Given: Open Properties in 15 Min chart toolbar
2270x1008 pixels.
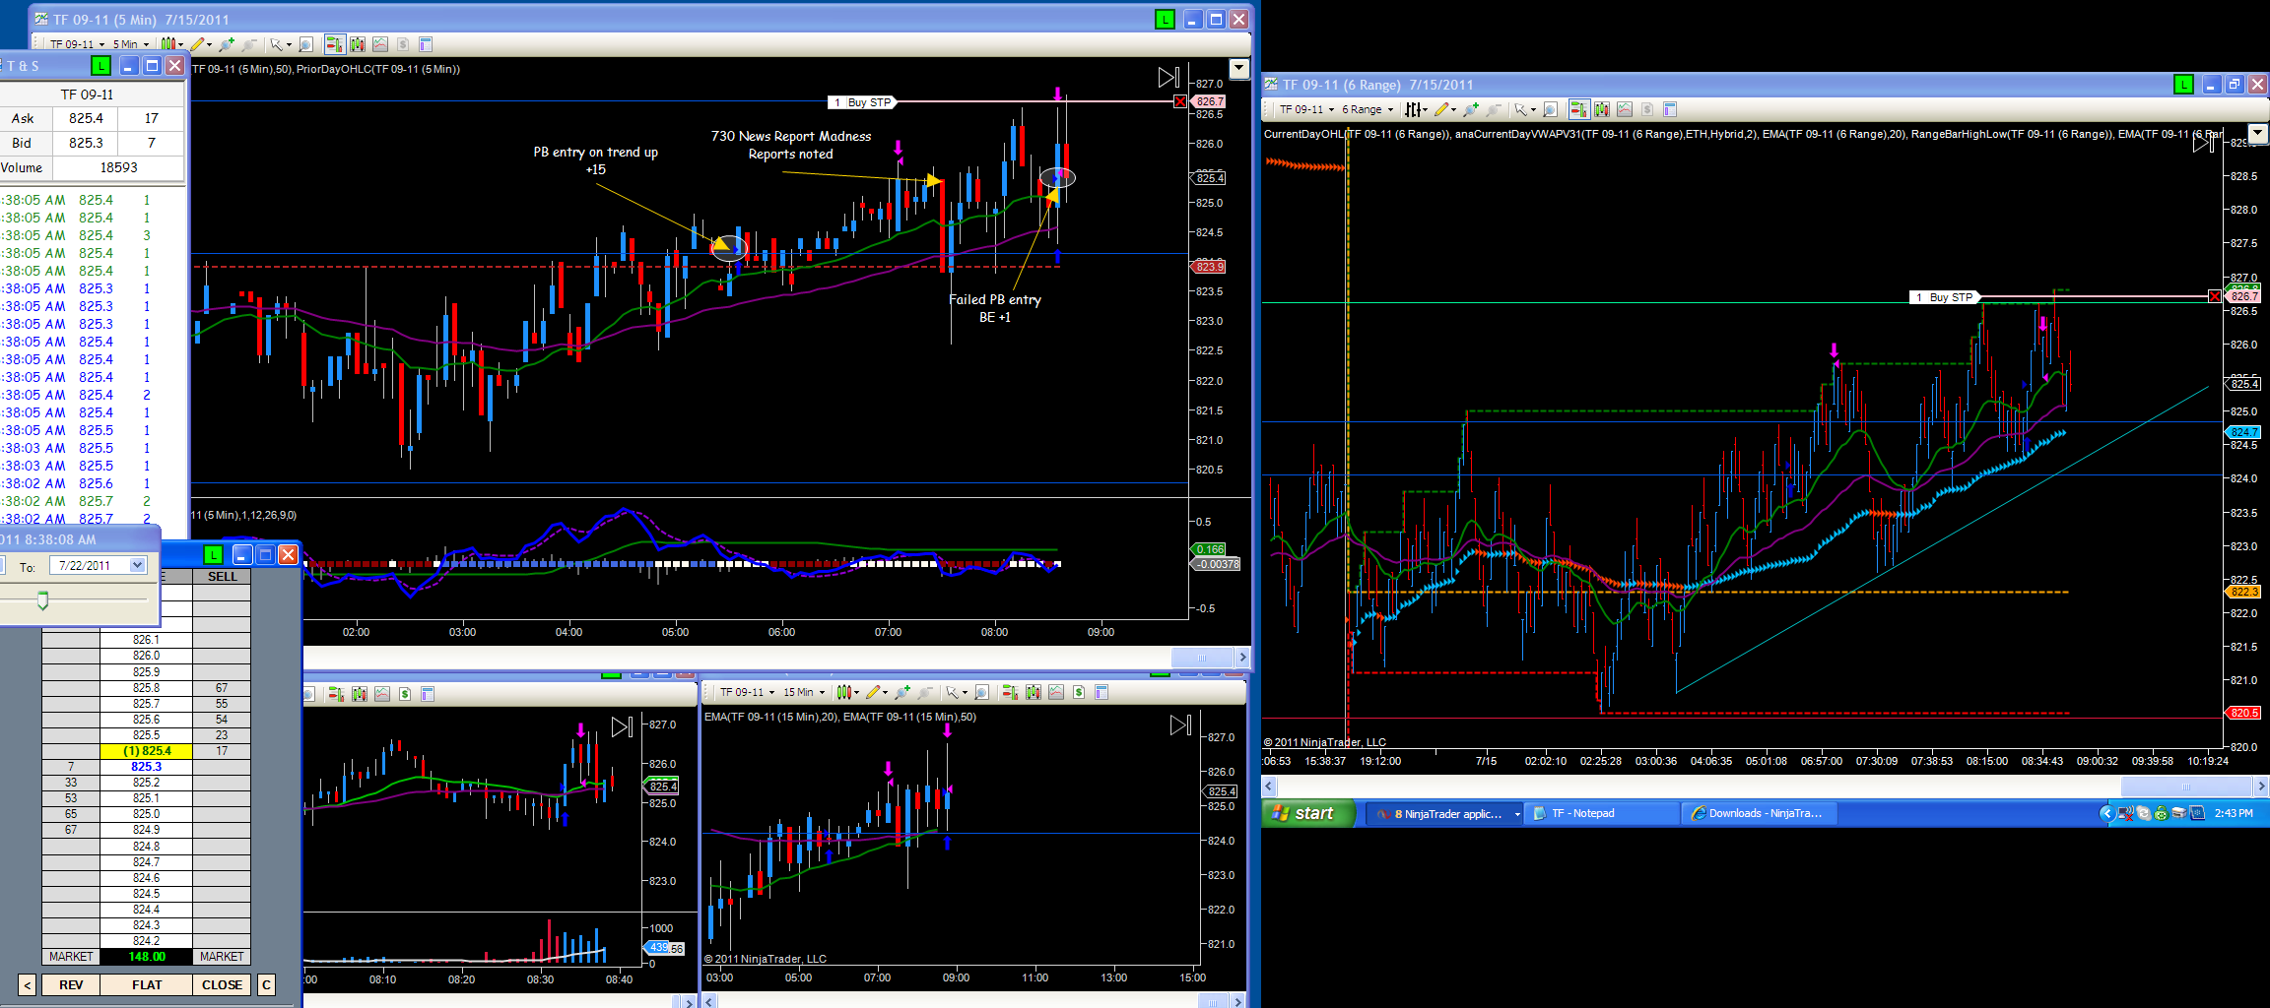Looking at the screenshot, I should click(1102, 692).
